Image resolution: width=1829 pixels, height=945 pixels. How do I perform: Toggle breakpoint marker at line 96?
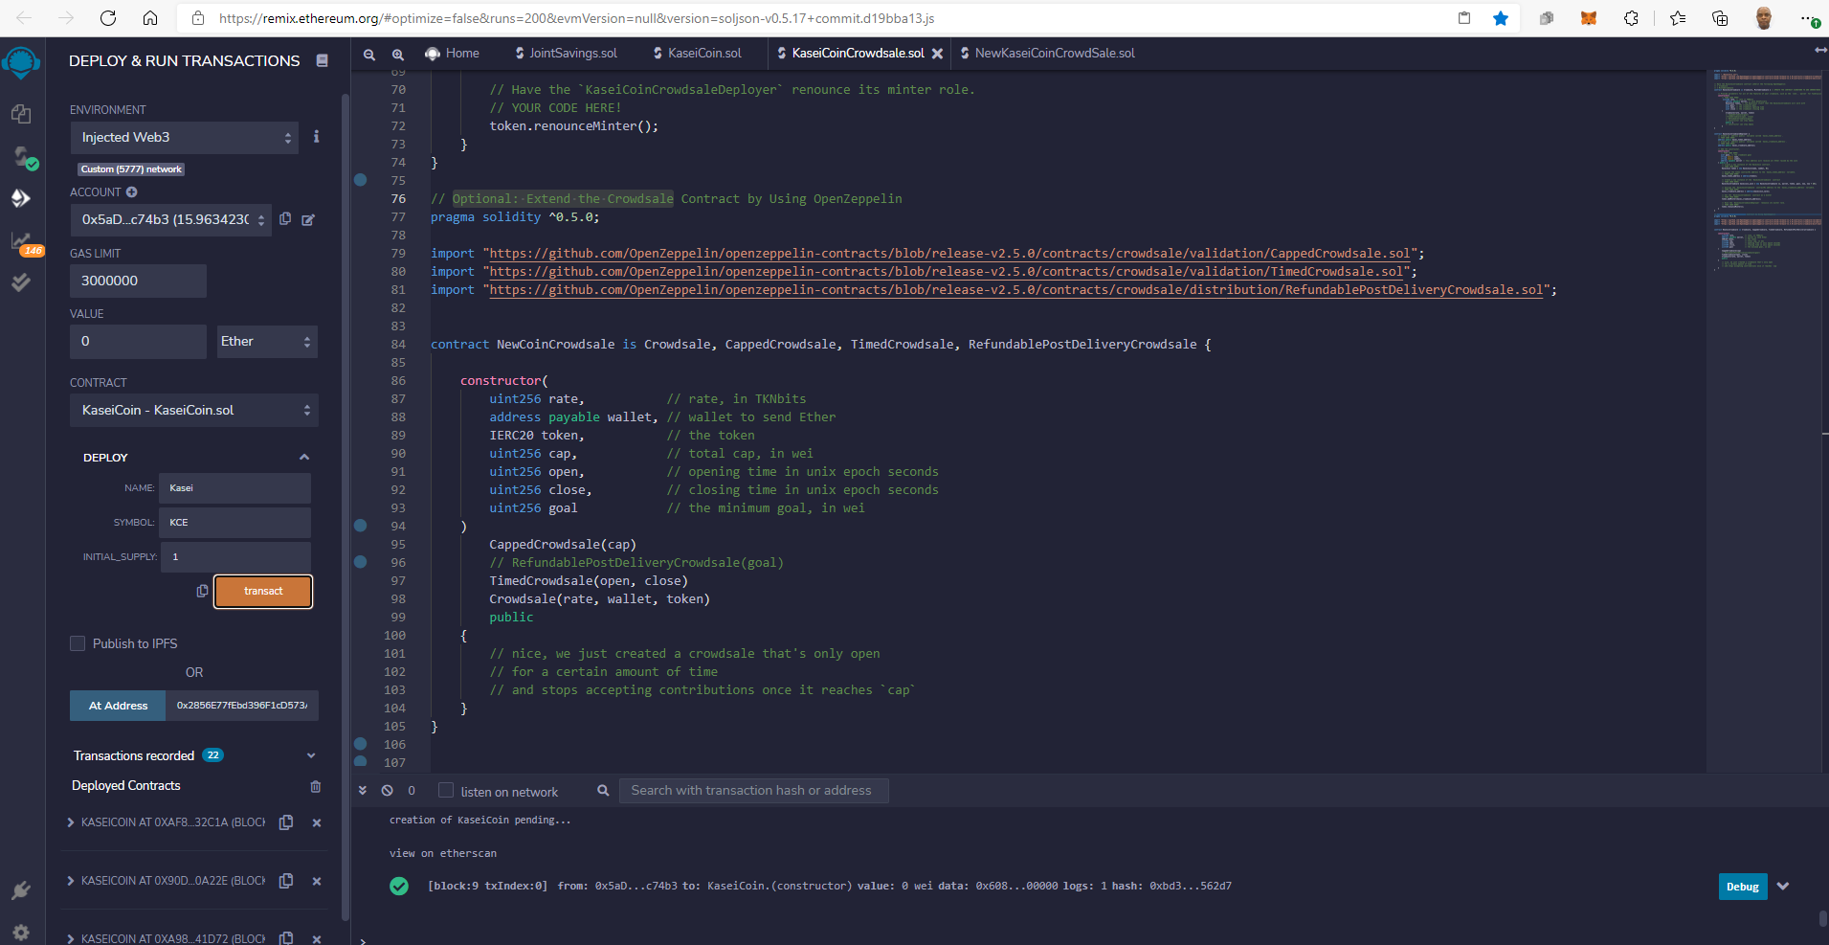[x=361, y=562]
